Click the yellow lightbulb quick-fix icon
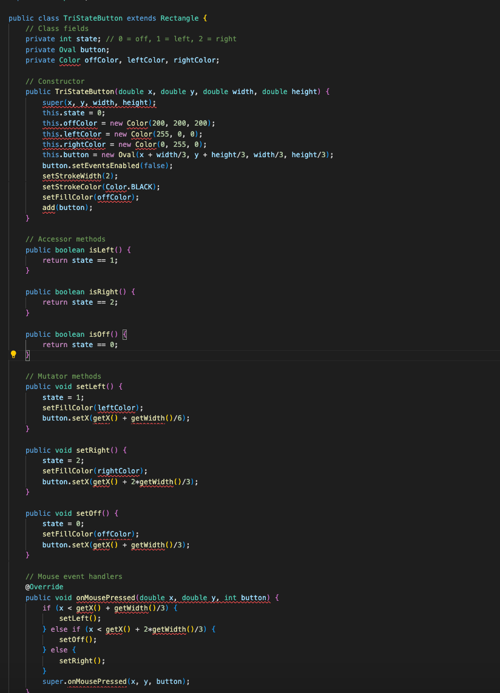 click(x=12, y=355)
